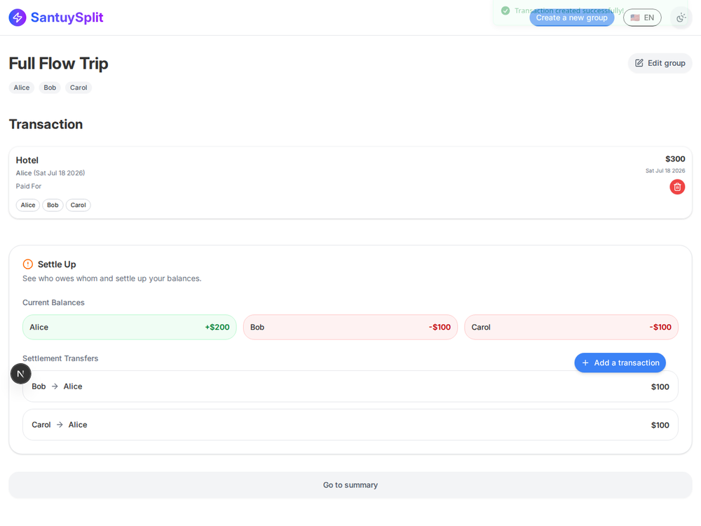Viewport: 701px width, 526px height.
Task: Click the success checkmark in the notification
Action: click(x=505, y=11)
